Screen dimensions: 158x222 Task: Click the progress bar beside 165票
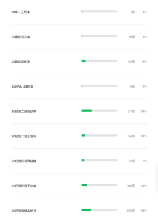(99, 185)
